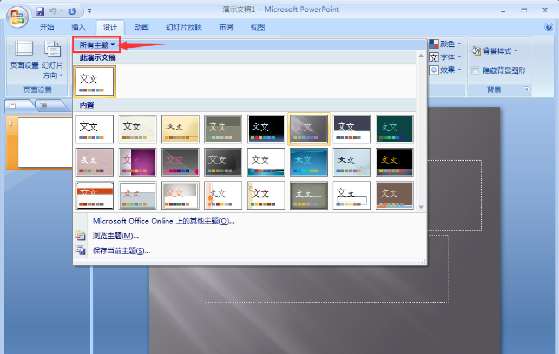Select the 设计 ribbon tab
The width and height of the screenshot is (559, 354).
pos(110,27)
